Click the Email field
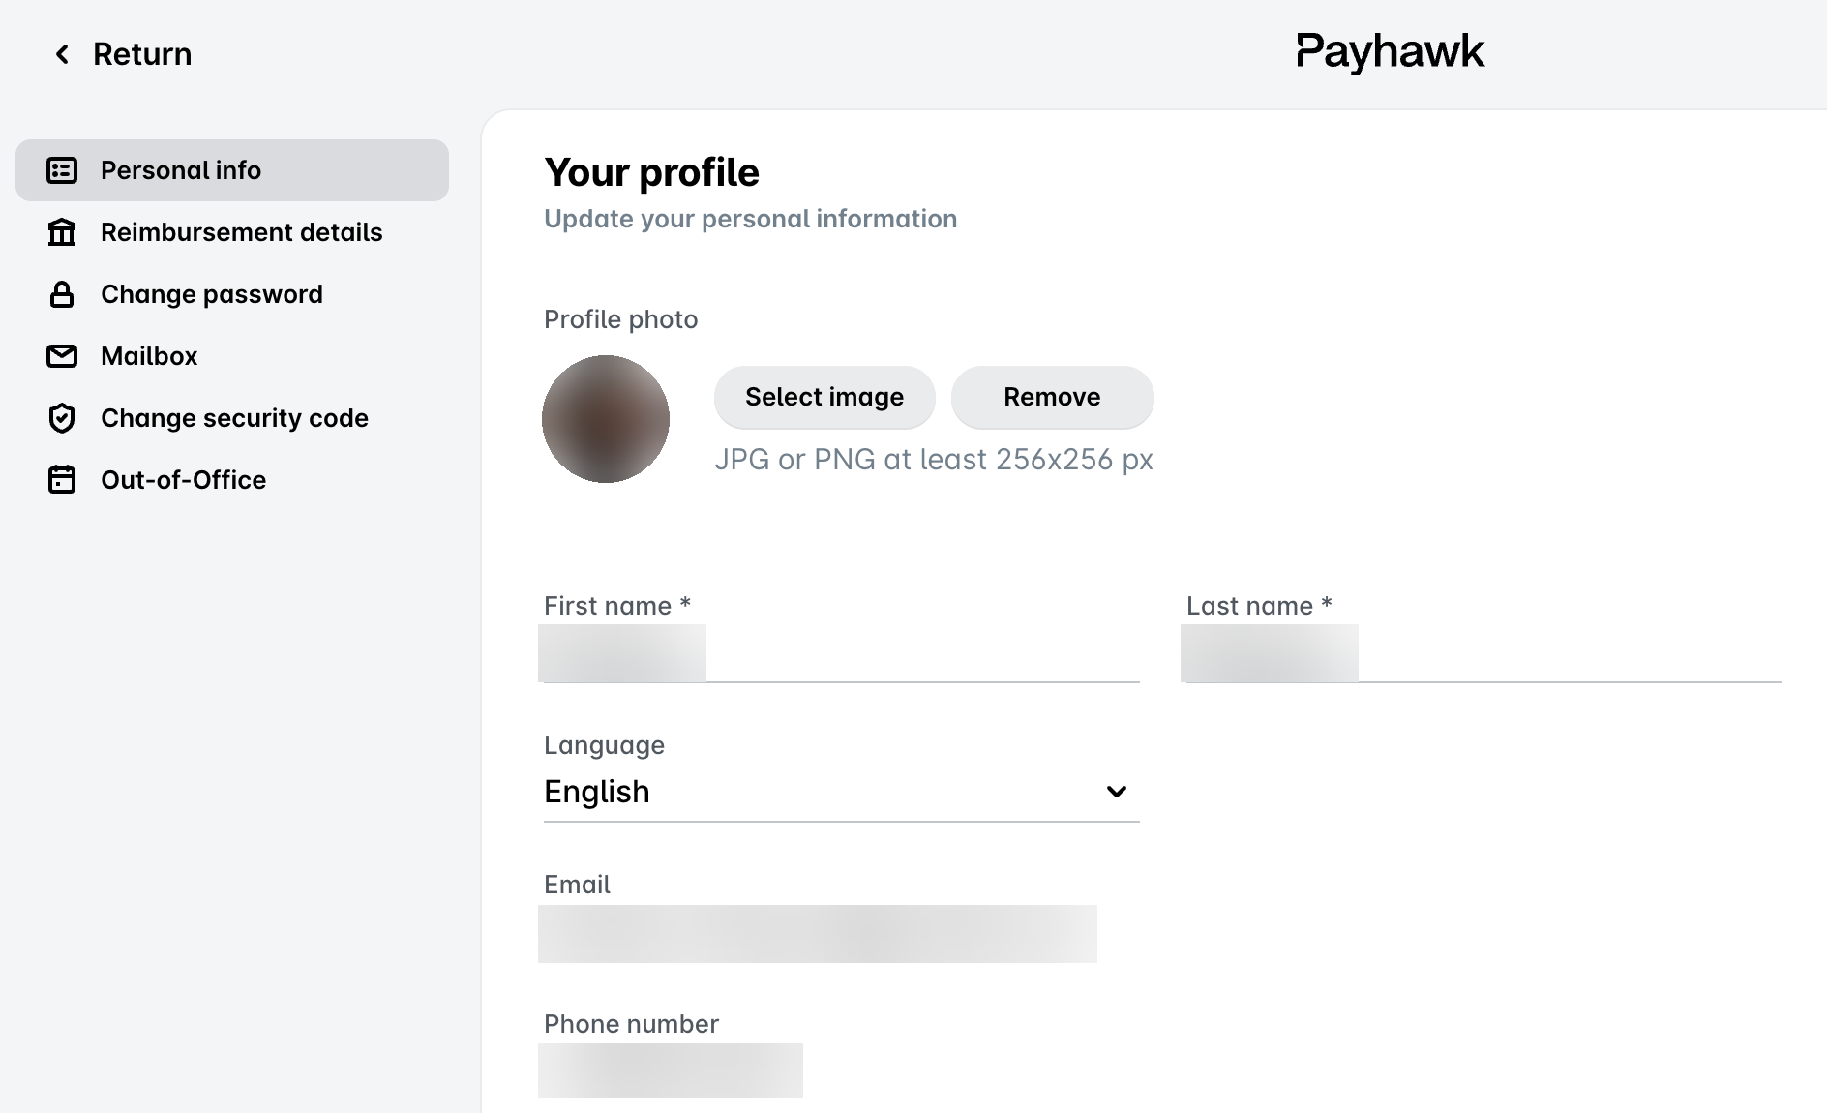This screenshot has width=1827, height=1113. pyautogui.click(x=818, y=934)
